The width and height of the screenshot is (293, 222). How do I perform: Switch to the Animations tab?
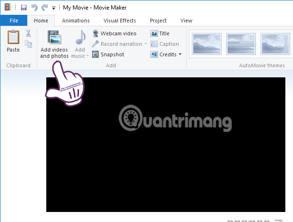pyautogui.click(x=76, y=21)
